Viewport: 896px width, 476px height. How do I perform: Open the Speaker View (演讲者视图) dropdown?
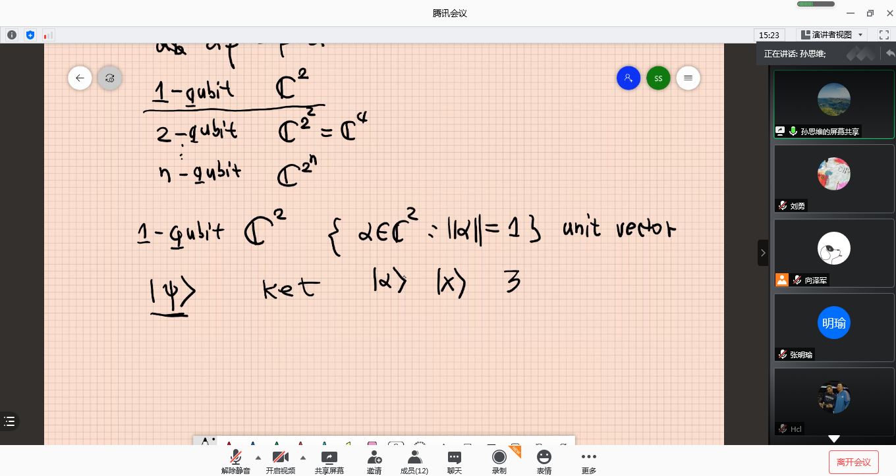pos(831,35)
